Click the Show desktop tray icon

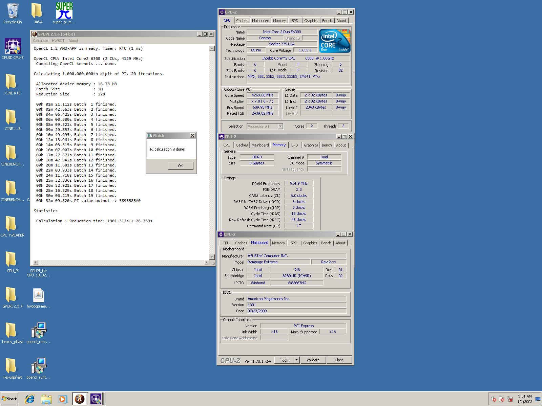[x=538, y=399]
